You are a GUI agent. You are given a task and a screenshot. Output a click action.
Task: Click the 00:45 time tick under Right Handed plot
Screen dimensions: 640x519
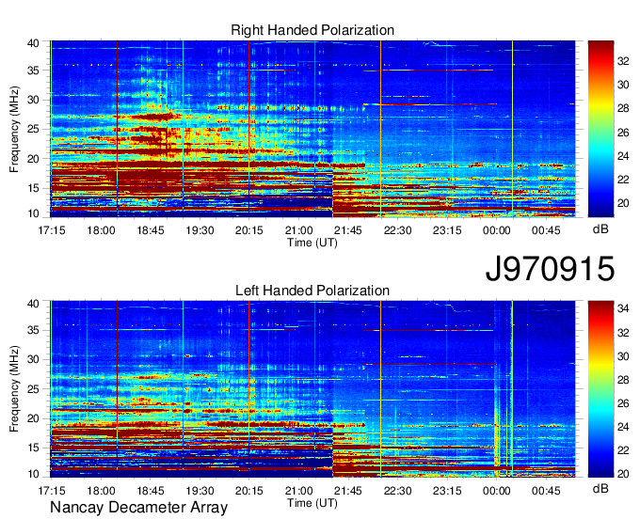coord(546,230)
